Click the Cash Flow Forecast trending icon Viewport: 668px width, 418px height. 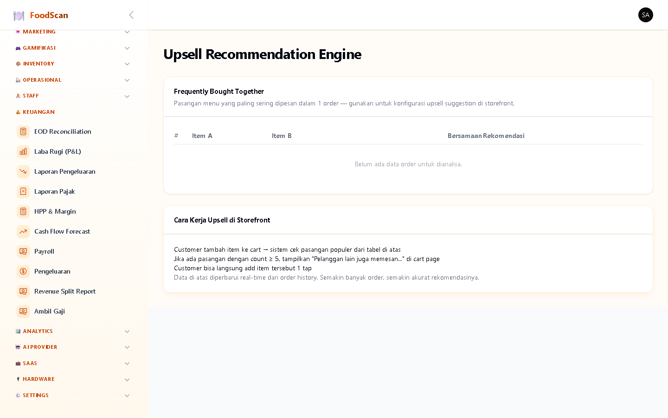(x=23, y=231)
